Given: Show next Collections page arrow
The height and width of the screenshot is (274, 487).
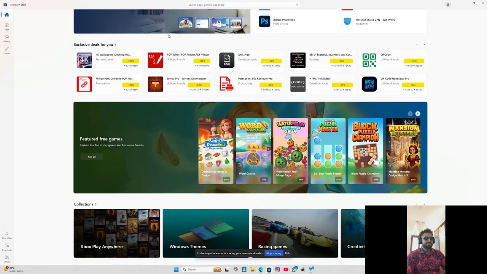Looking at the screenshot, I should [424, 204].
